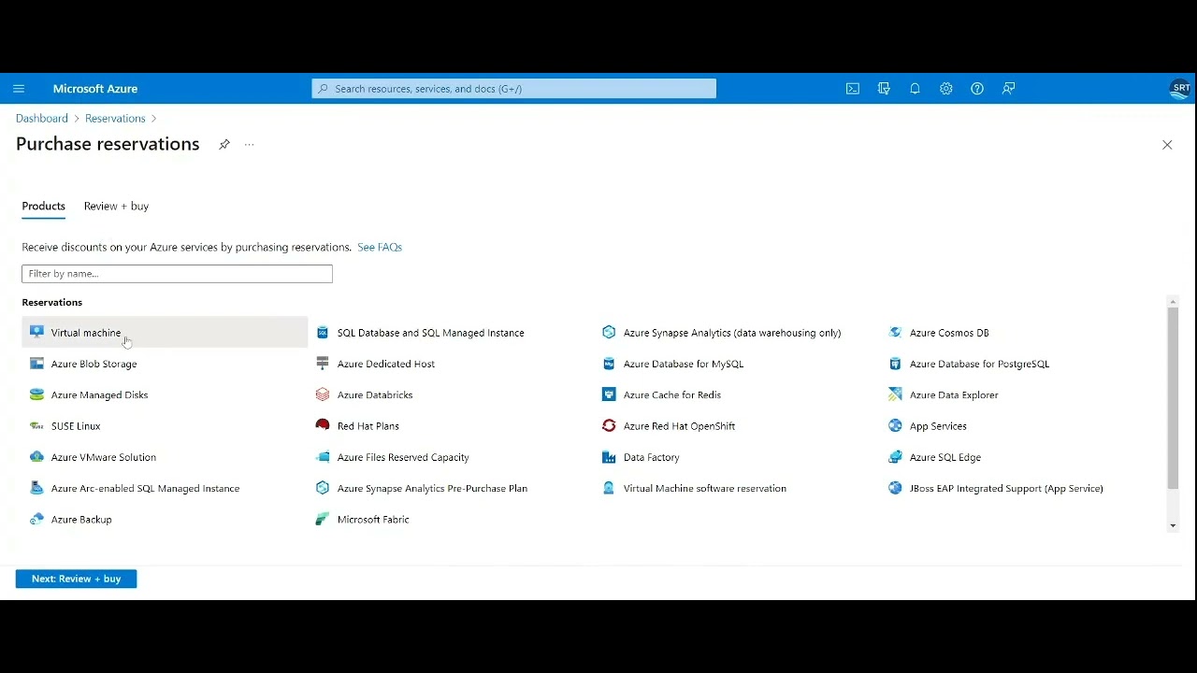Go to Reservations breadcrumb

[115, 119]
